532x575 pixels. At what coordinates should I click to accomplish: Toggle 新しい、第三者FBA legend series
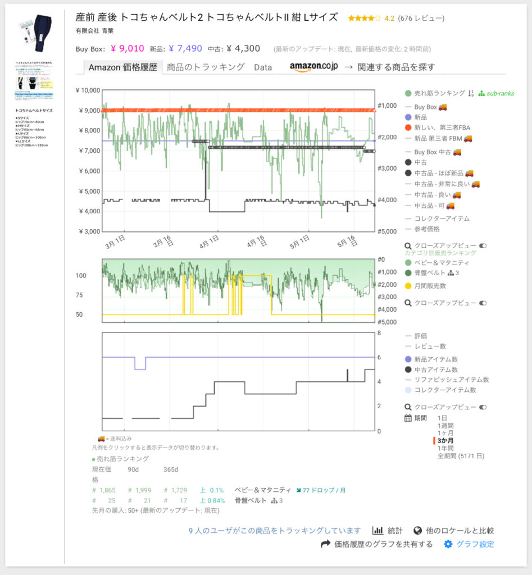(437, 127)
